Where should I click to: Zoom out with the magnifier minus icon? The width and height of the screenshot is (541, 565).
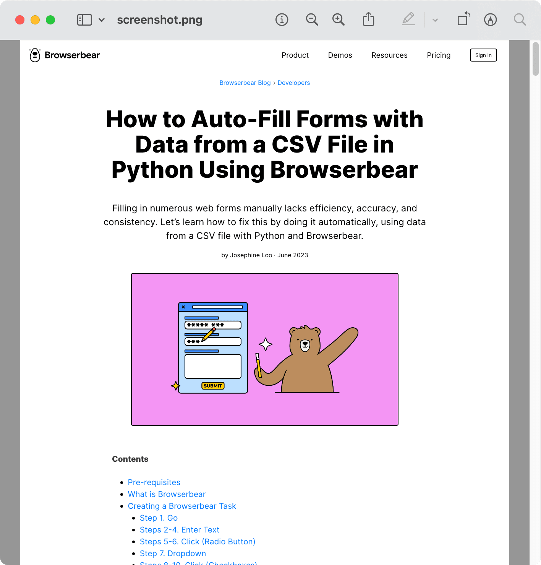coord(312,19)
